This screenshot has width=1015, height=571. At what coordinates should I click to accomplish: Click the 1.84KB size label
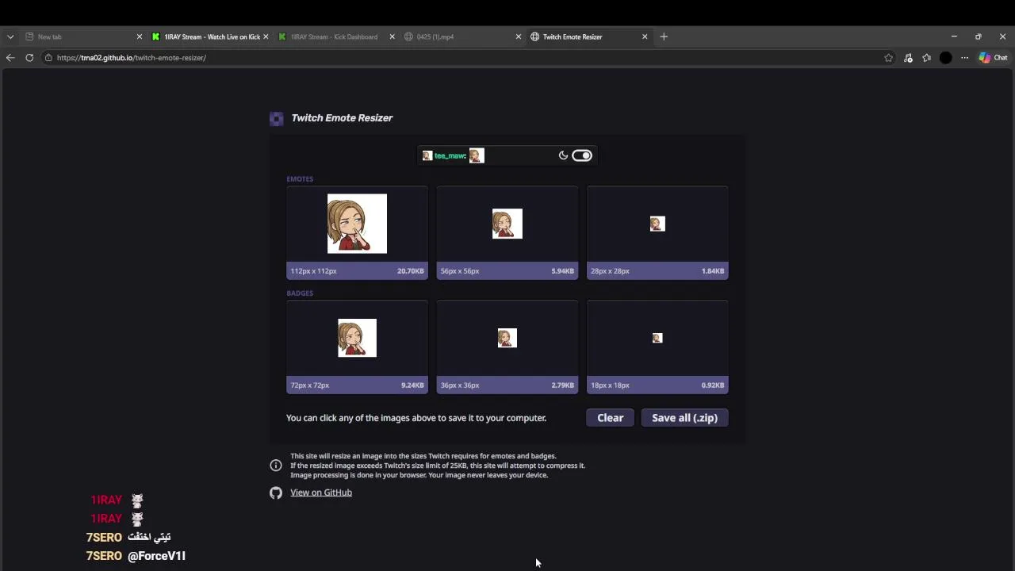(x=713, y=271)
